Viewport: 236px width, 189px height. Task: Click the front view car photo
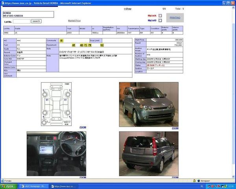pos(149,104)
